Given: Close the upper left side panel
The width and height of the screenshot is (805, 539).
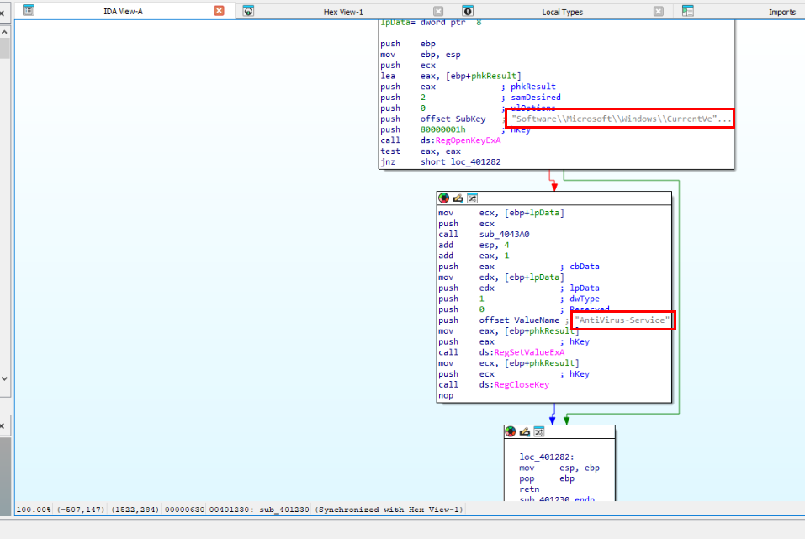Looking at the screenshot, I should coord(2,13).
